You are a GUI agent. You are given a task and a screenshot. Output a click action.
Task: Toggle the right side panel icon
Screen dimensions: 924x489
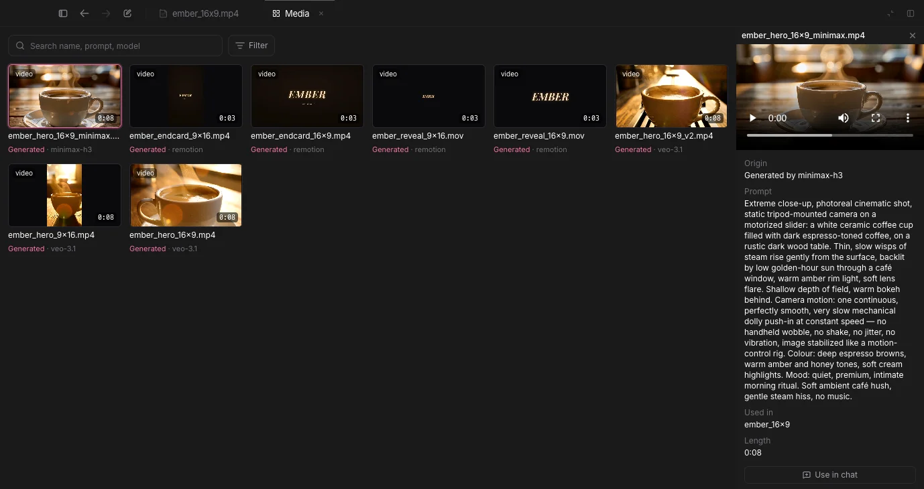click(x=911, y=13)
